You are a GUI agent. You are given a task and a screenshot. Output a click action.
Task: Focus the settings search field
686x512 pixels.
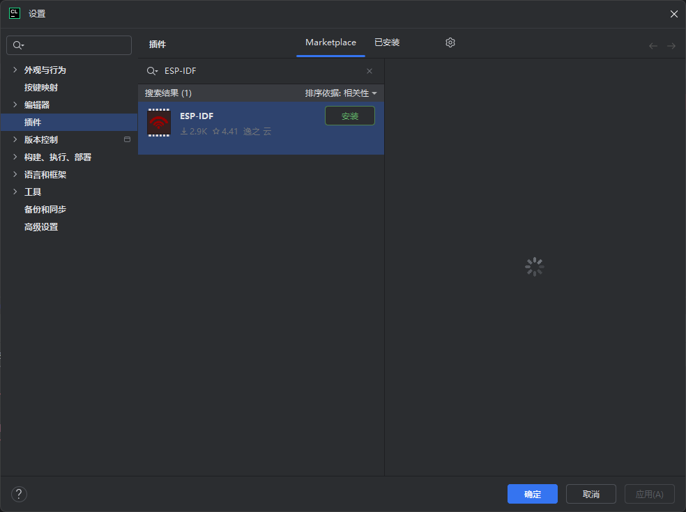[x=69, y=45]
